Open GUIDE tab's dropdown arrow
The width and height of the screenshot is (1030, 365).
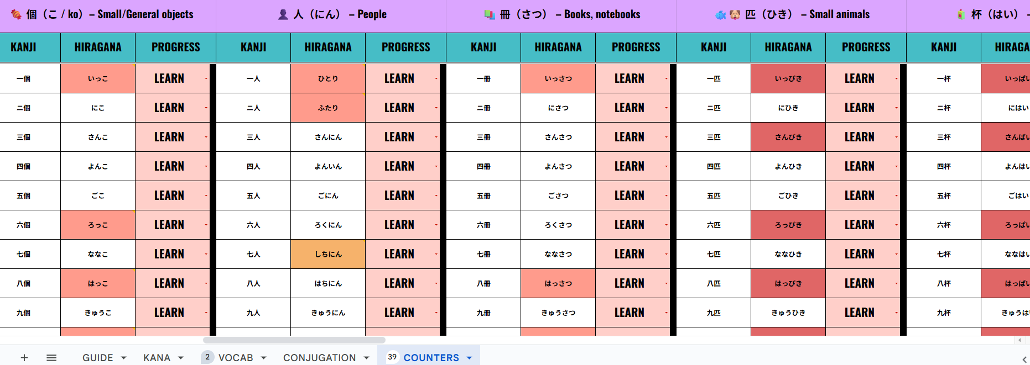point(124,358)
